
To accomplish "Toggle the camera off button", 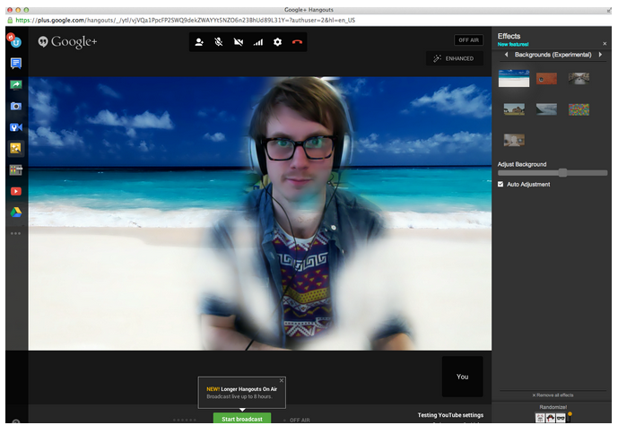I will coord(239,42).
